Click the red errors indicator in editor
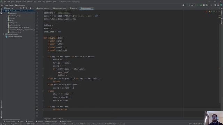 point(207,11)
